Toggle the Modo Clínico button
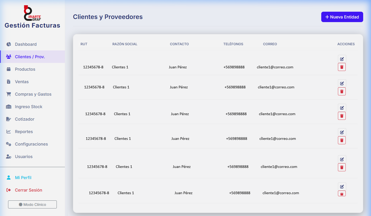Image resolution: width=371 pixels, height=216 pixels. pyautogui.click(x=32, y=205)
